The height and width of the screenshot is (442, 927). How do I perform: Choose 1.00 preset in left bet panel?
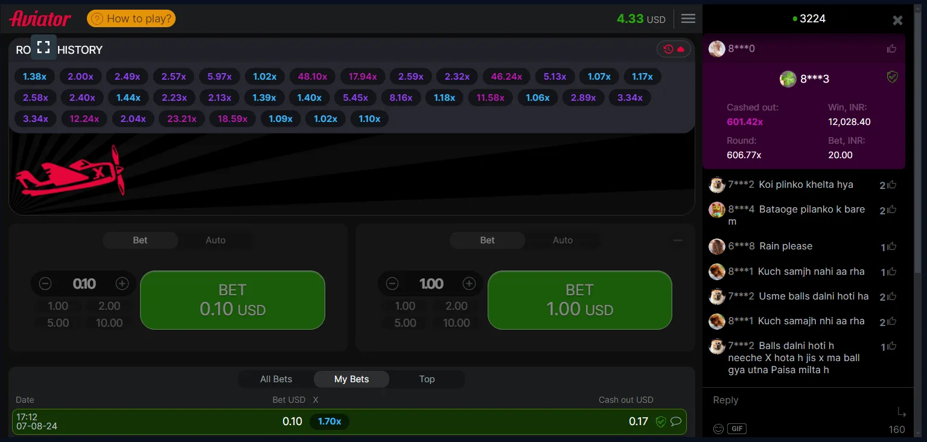(x=58, y=306)
